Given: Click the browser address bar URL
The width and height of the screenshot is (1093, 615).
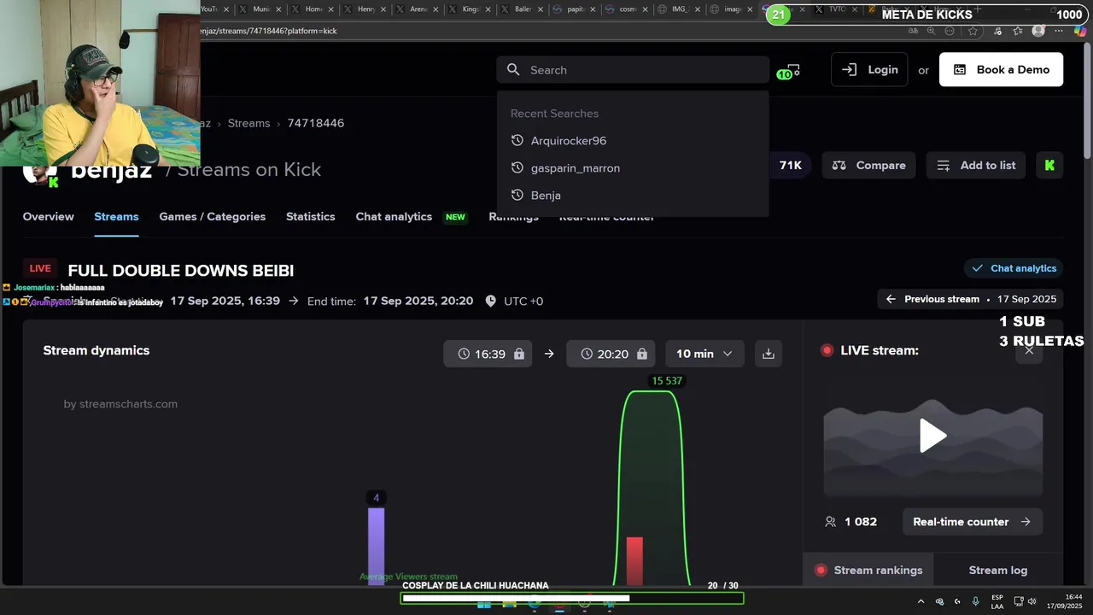Looking at the screenshot, I should 268,31.
